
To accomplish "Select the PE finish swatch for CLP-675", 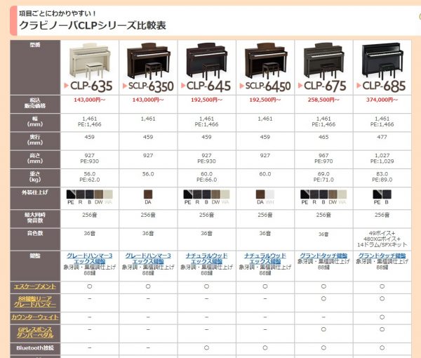I will (305, 194).
